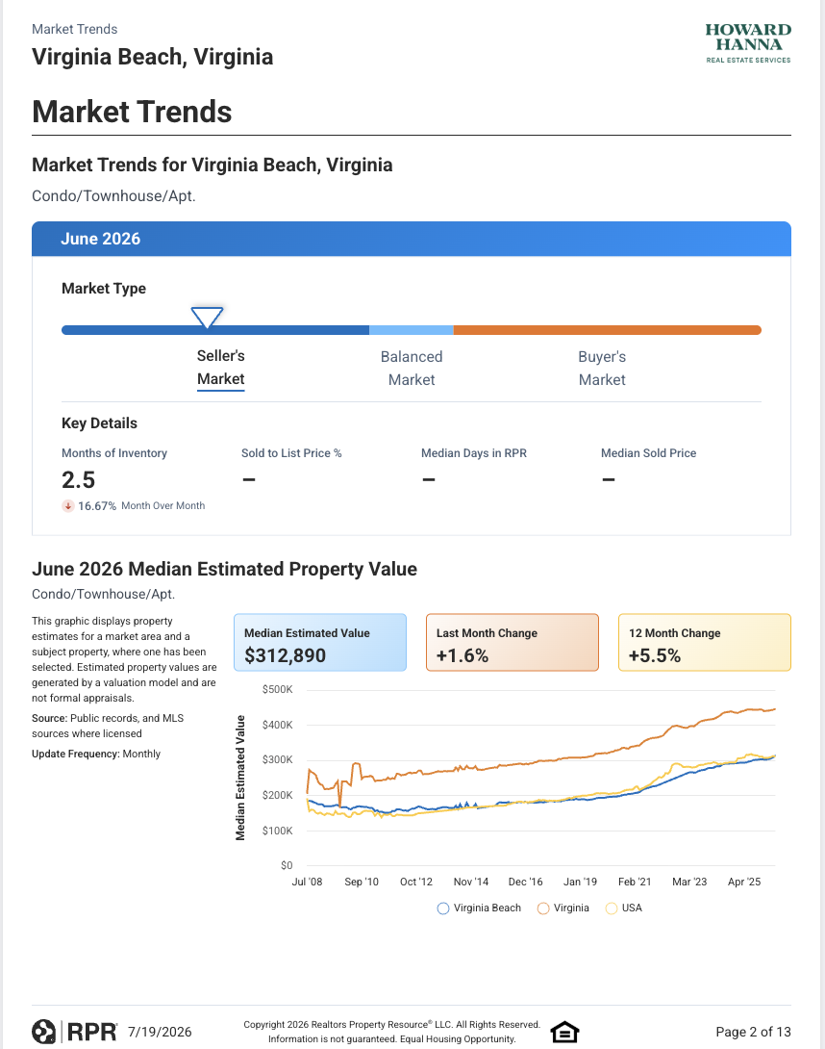Click the Page 2 of 13 indicator

tap(753, 1032)
